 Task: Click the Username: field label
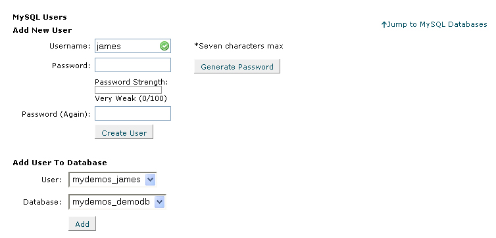click(x=70, y=46)
